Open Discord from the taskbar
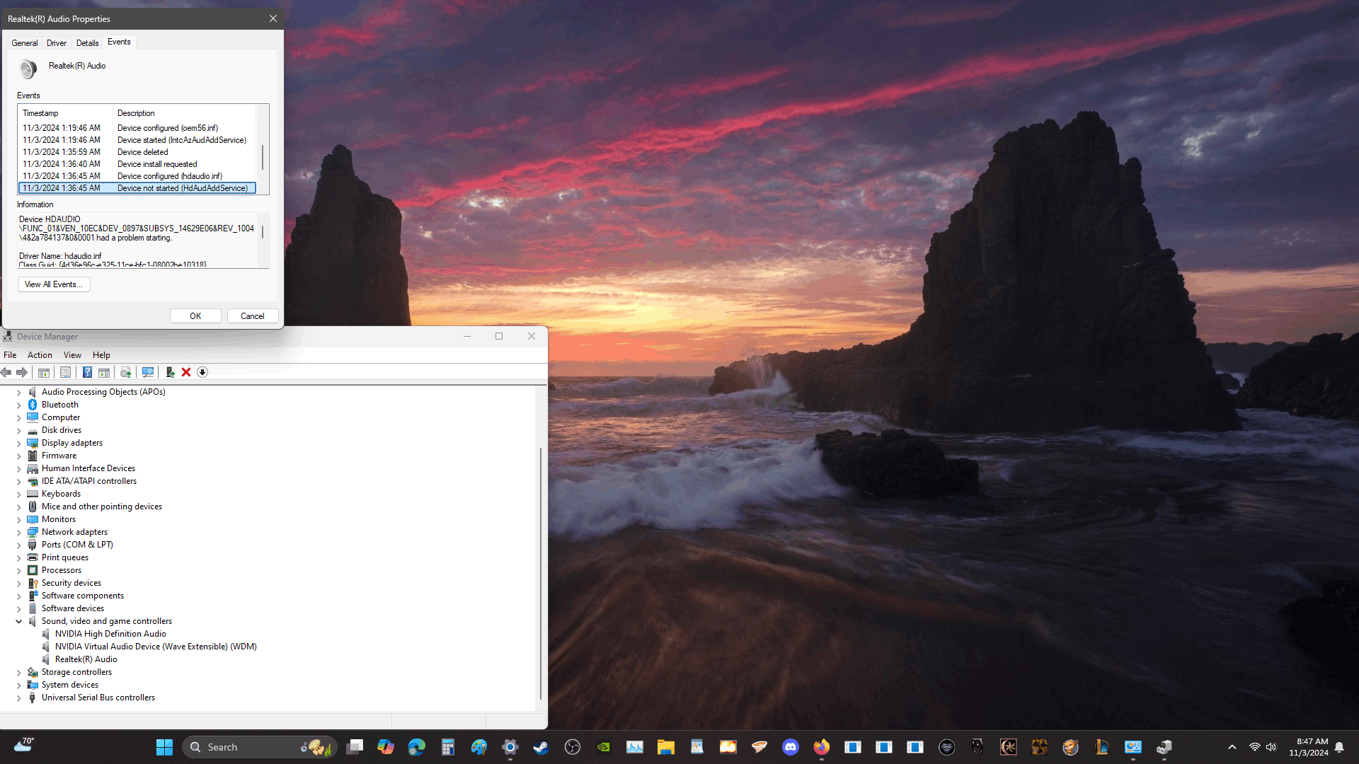 point(790,747)
